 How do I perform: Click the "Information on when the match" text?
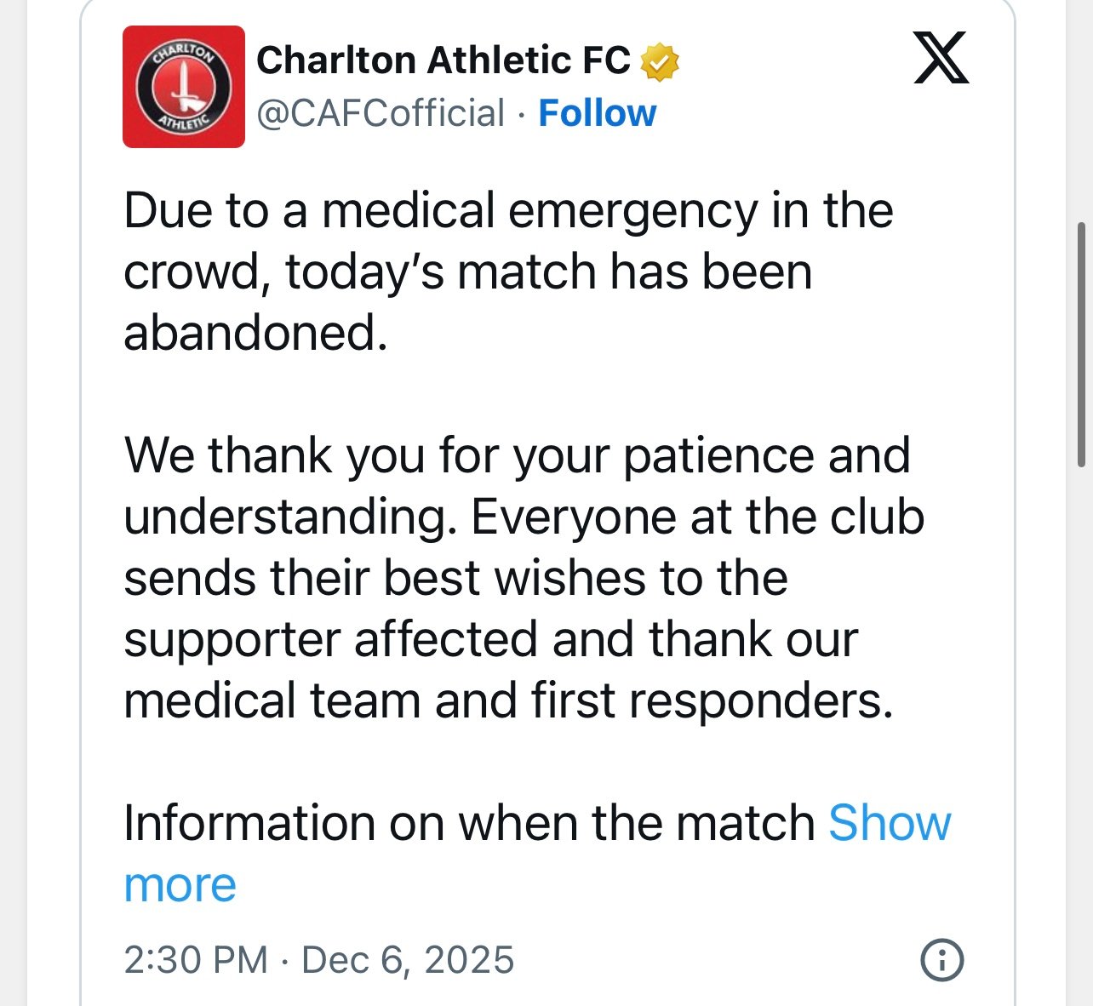469,824
